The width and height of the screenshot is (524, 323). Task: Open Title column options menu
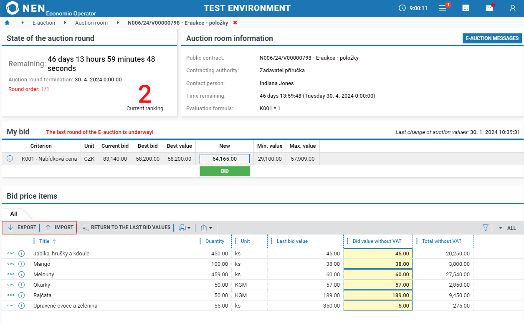click(34, 241)
